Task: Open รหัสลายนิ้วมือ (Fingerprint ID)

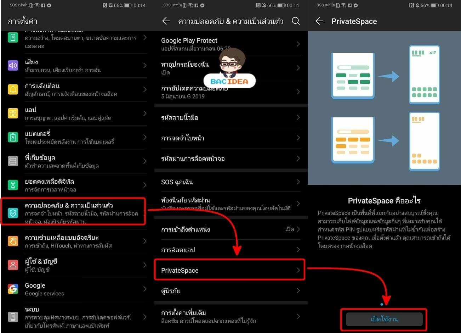Action: coord(231,117)
